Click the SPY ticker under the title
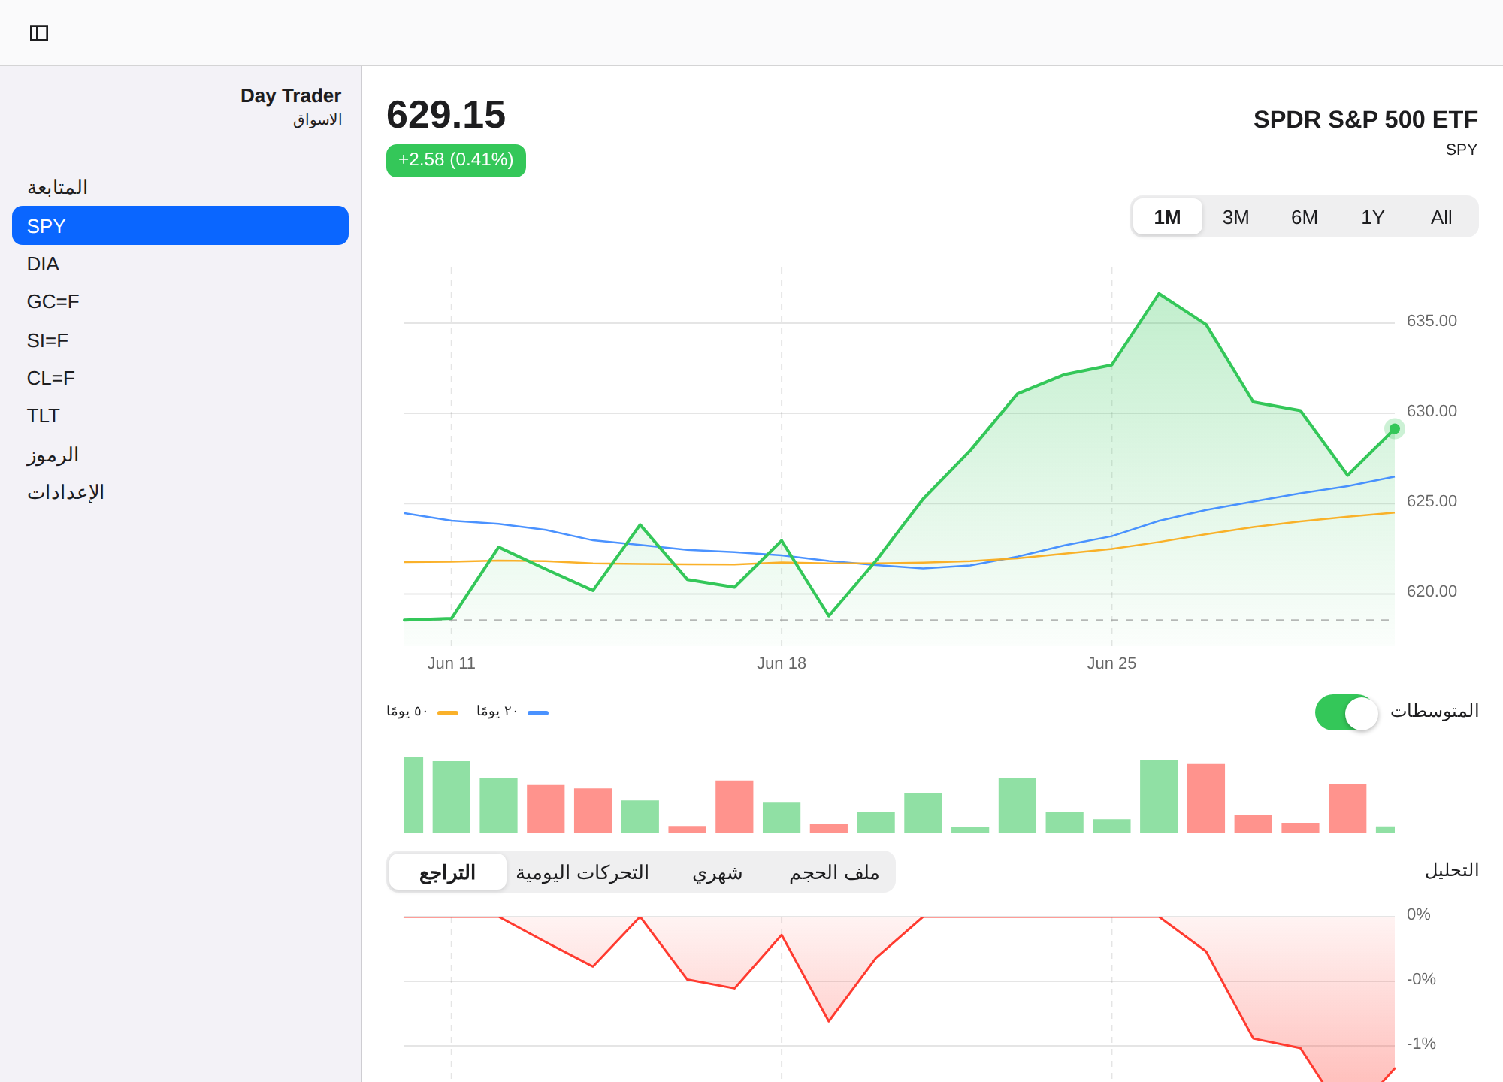This screenshot has height=1082, width=1503. tap(1461, 150)
